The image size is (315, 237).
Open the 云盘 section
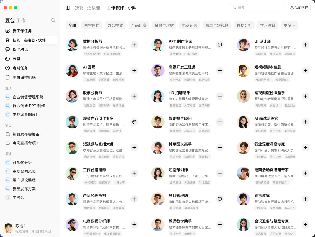click(x=30, y=59)
